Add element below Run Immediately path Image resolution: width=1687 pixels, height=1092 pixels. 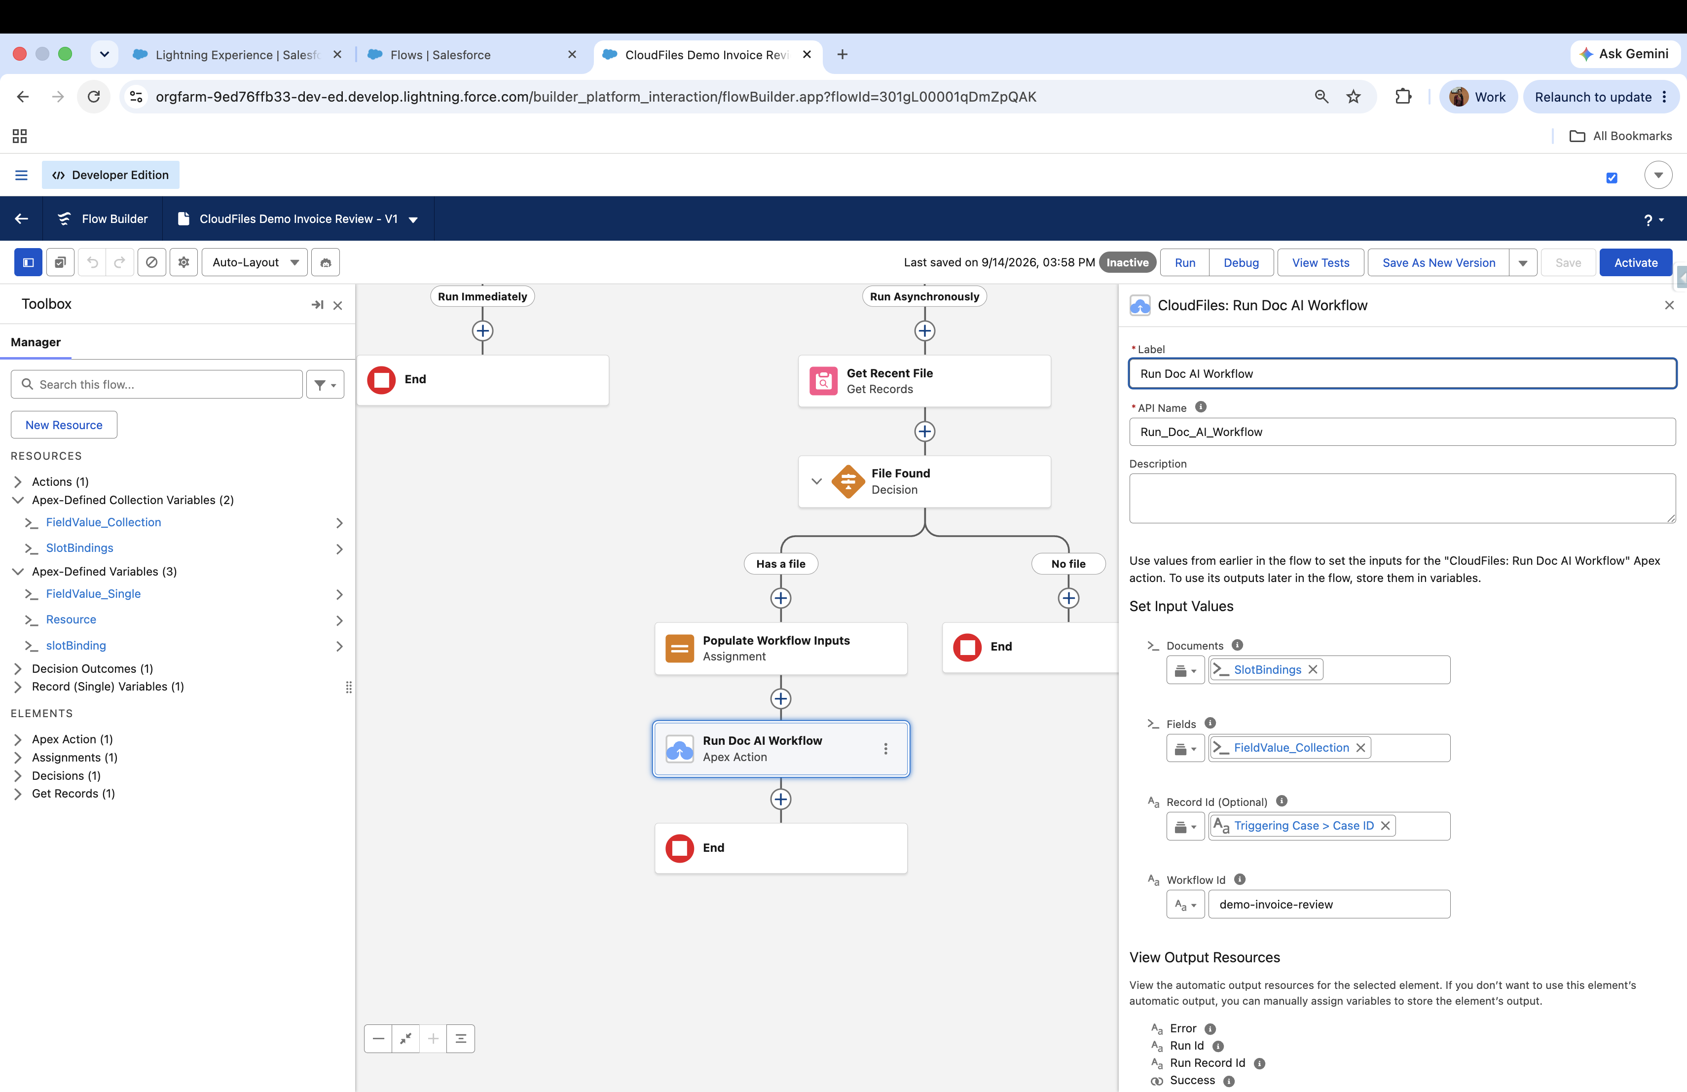click(x=483, y=331)
